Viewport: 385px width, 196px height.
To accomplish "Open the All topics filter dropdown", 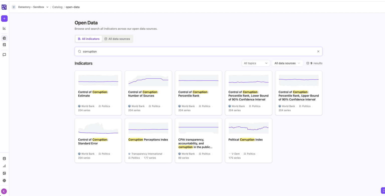I will (256, 63).
